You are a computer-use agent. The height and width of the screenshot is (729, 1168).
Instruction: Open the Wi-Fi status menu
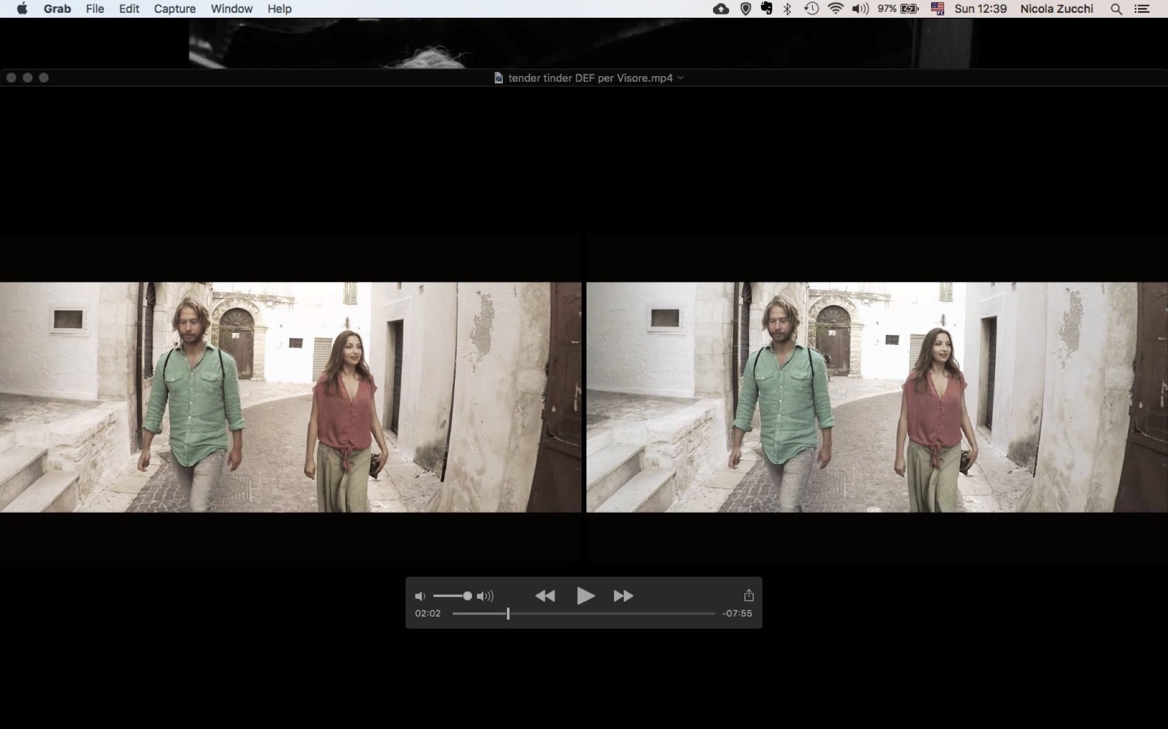(x=835, y=9)
